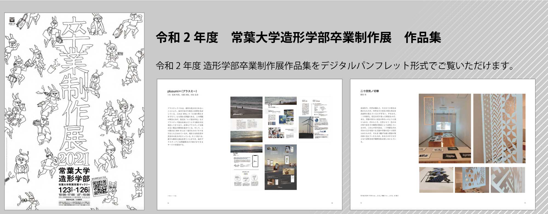Open the 04 panel with the phone mockup
This screenshot has width=548, height=214.
[x=246, y=167]
